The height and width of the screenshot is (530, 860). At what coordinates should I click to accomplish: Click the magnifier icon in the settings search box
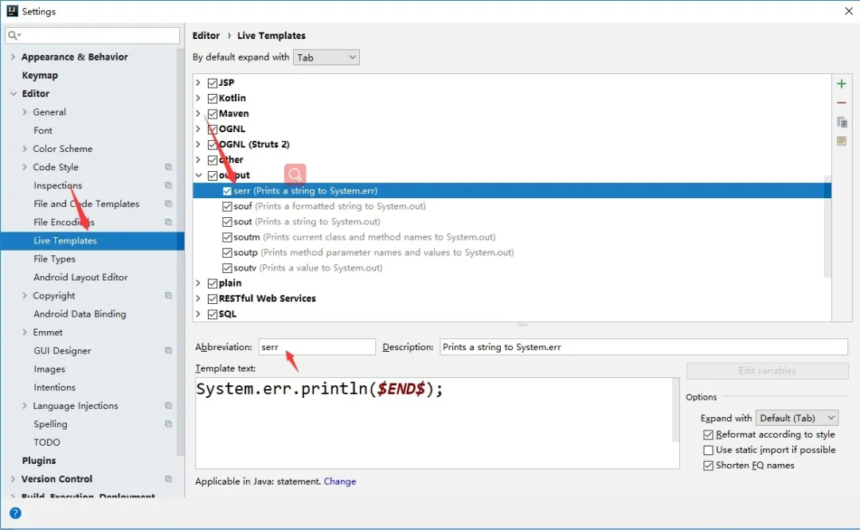[14, 36]
